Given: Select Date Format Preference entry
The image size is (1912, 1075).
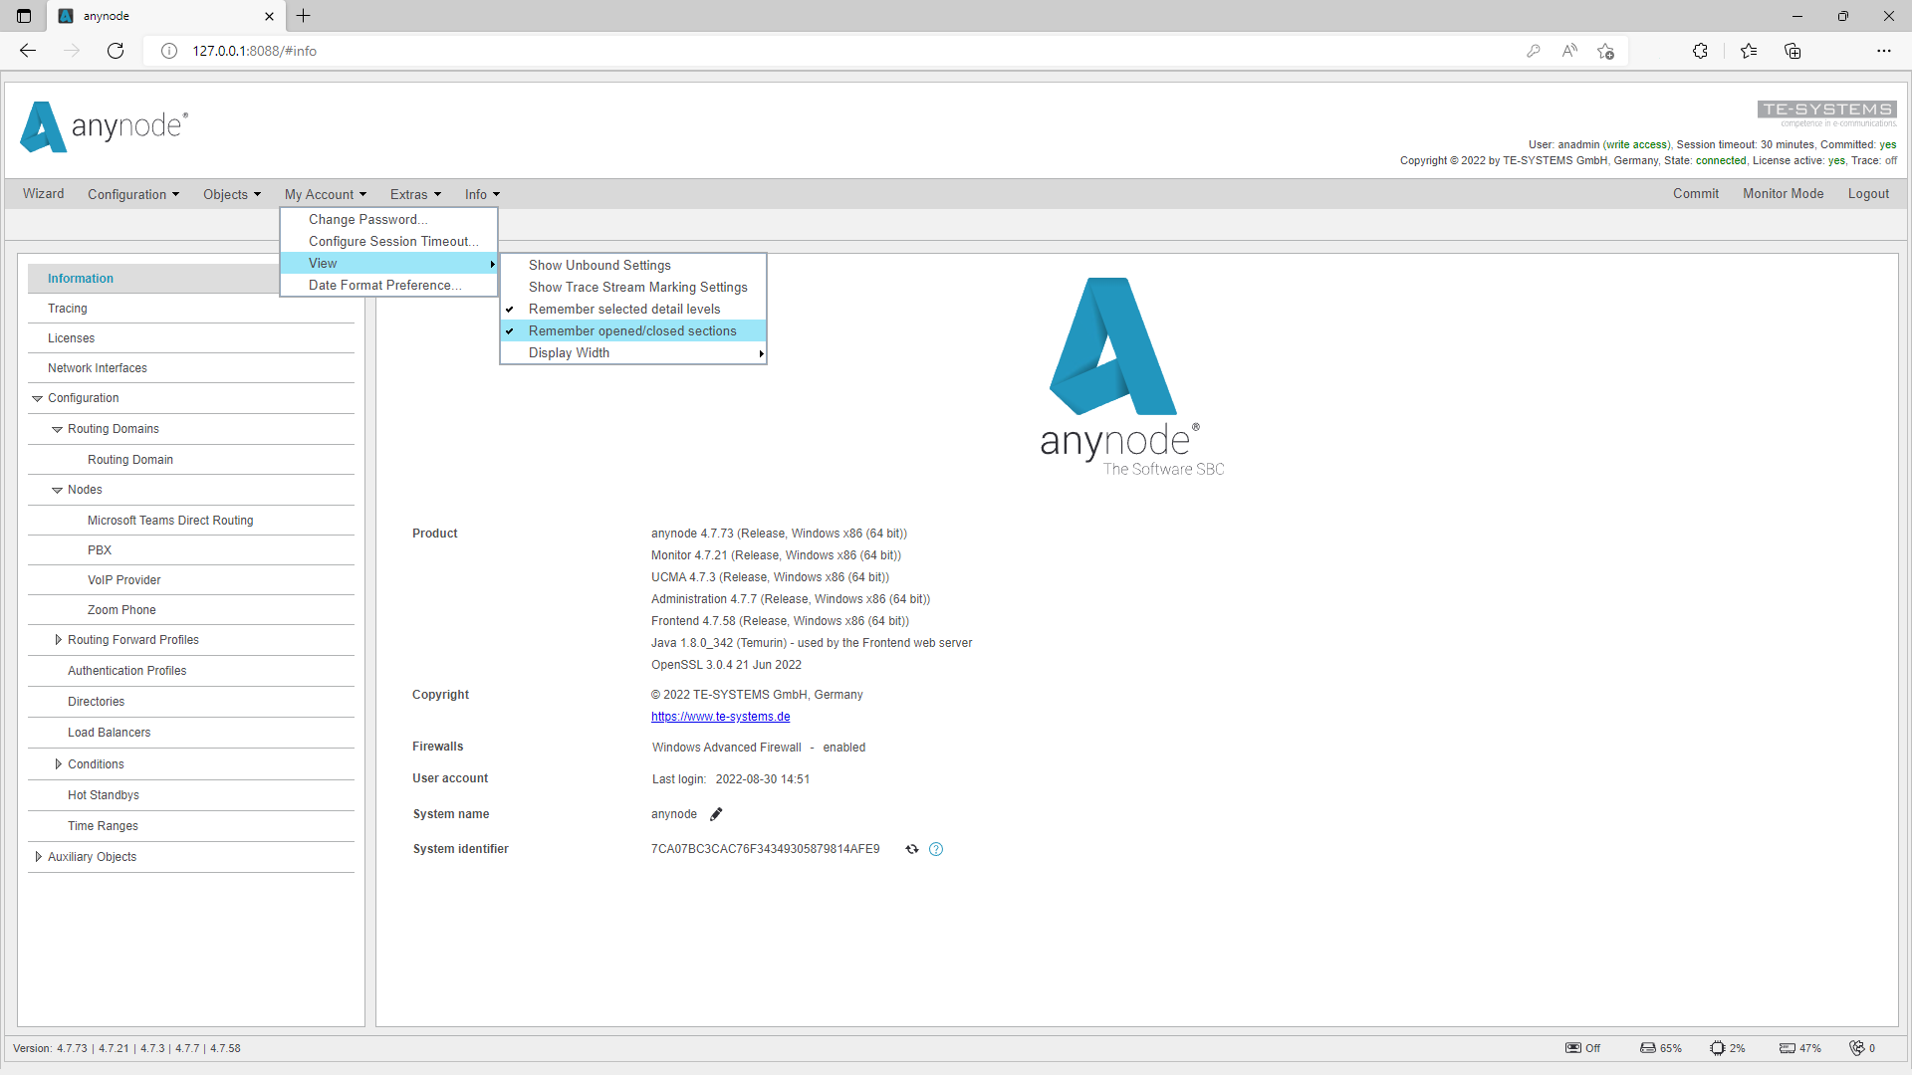Looking at the screenshot, I should coord(388,286).
